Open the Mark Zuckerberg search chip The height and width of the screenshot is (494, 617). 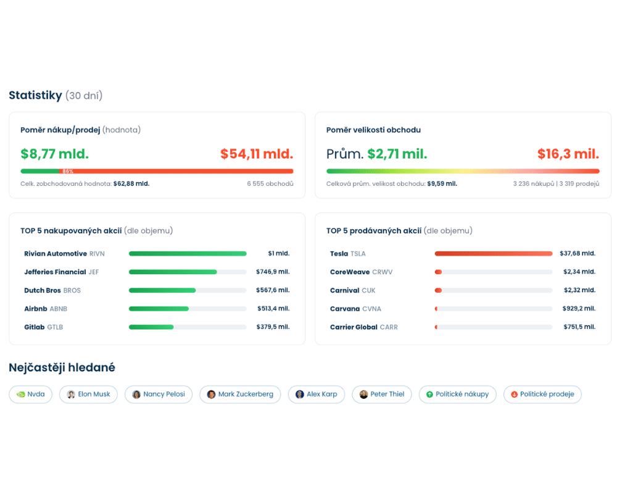click(x=240, y=395)
